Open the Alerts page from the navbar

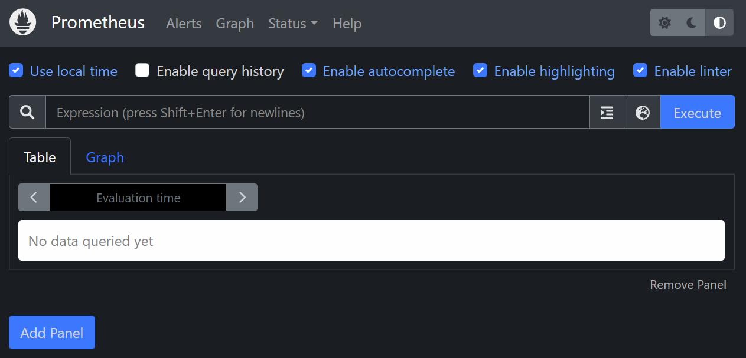point(183,24)
